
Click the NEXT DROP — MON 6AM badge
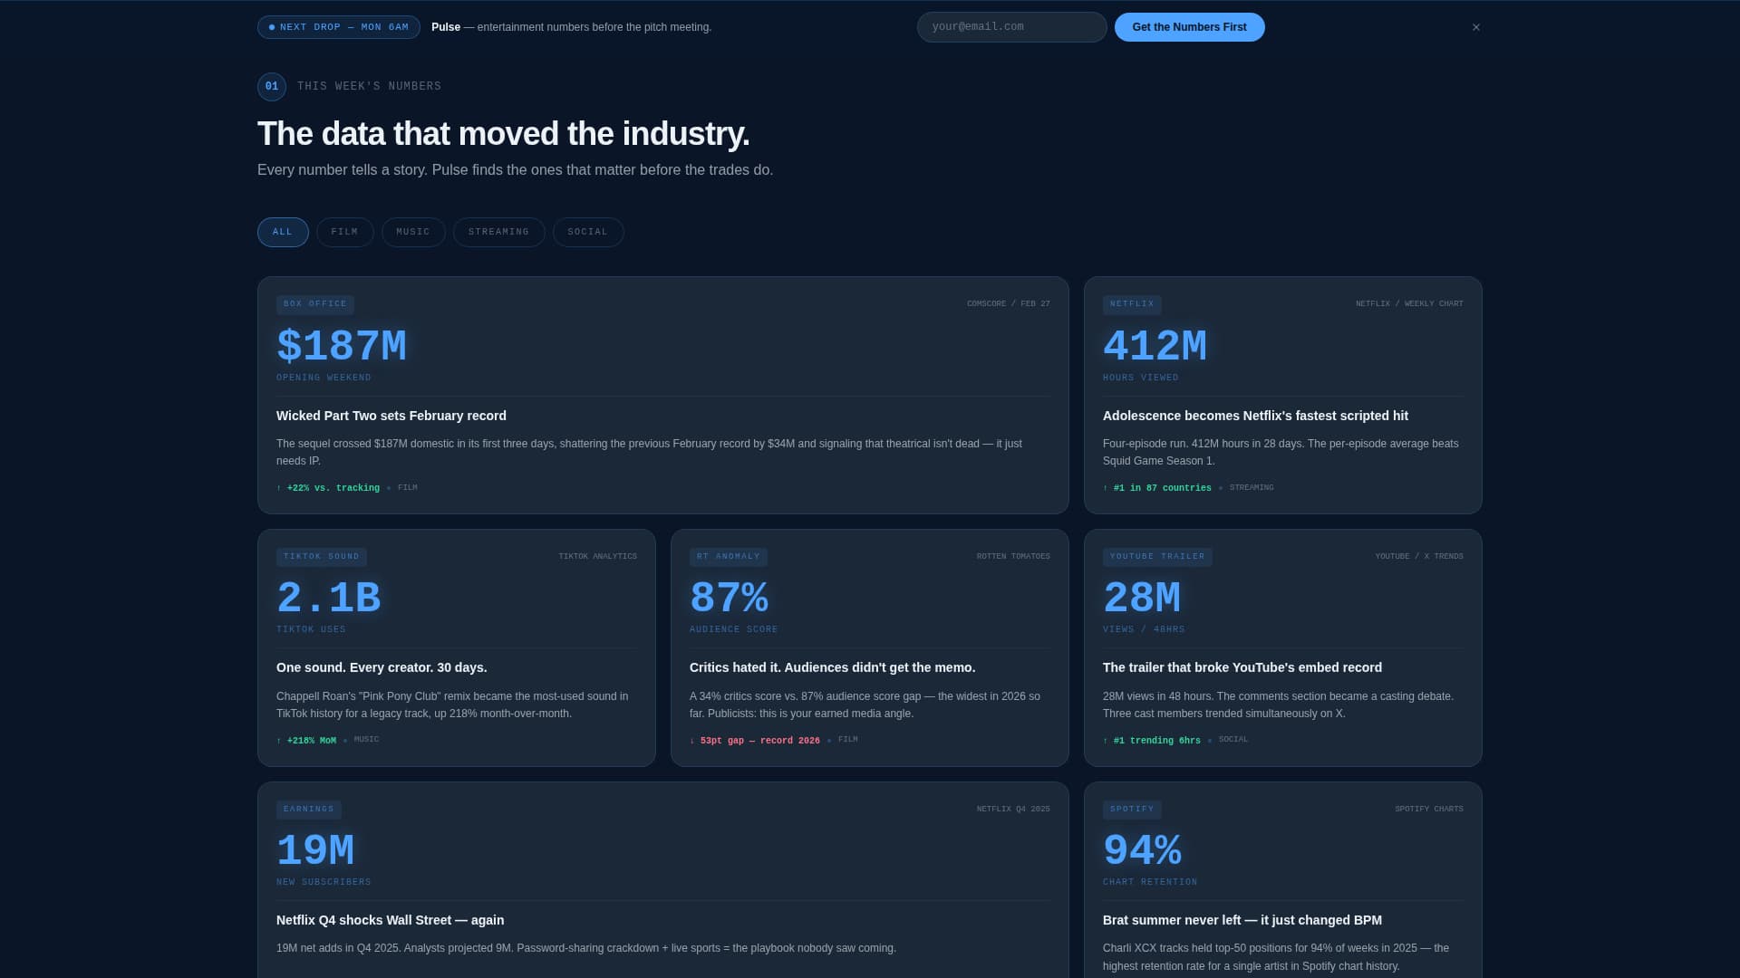click(x=338, y=26)
